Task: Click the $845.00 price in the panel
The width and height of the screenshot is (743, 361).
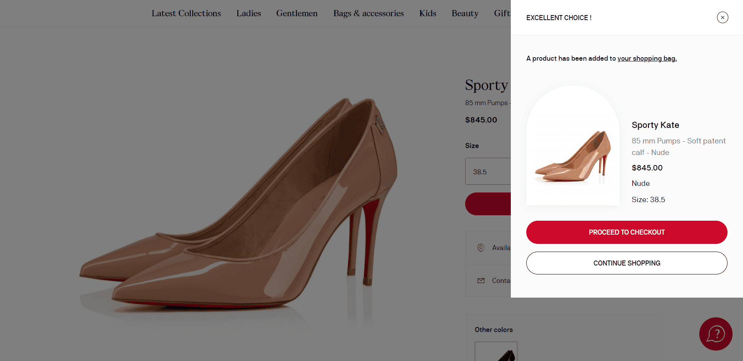Action: point(647,168)
